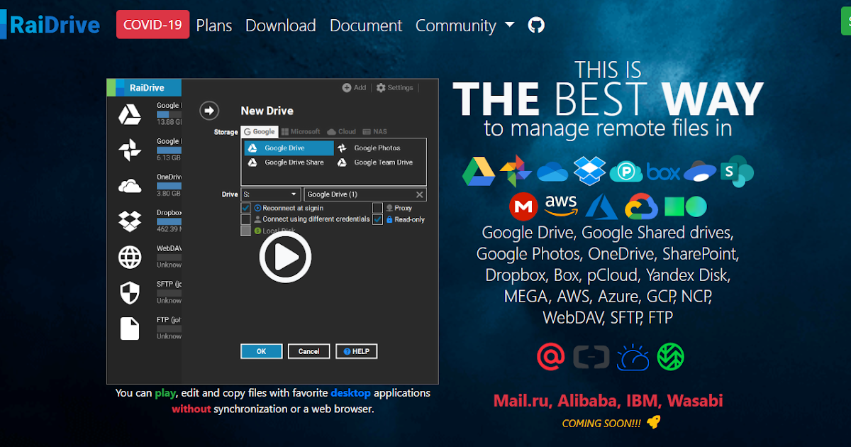
Task: Open Settings gear in the app header
Action: coord(381,88)
